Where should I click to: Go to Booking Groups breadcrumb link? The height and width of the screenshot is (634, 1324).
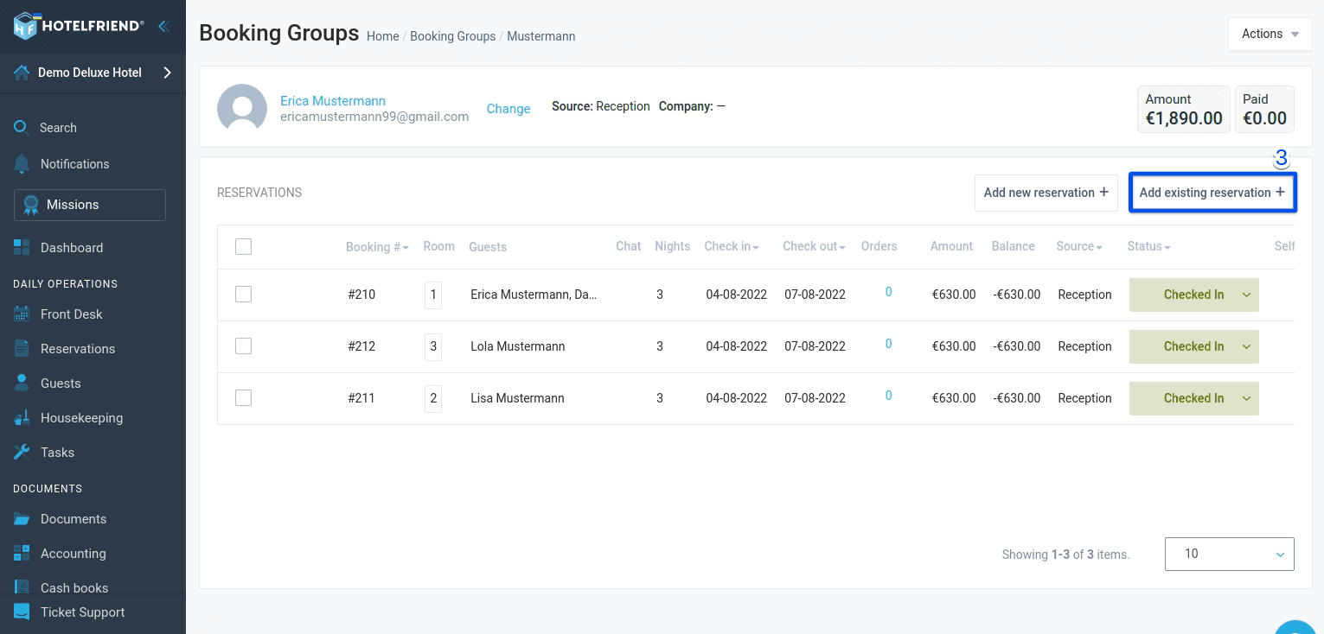pyautogui.click(x=453, y=36)
